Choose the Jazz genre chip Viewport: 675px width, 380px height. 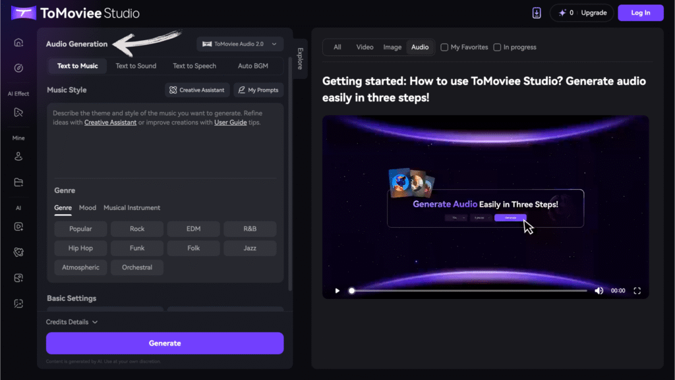click(x=250, y=248)
